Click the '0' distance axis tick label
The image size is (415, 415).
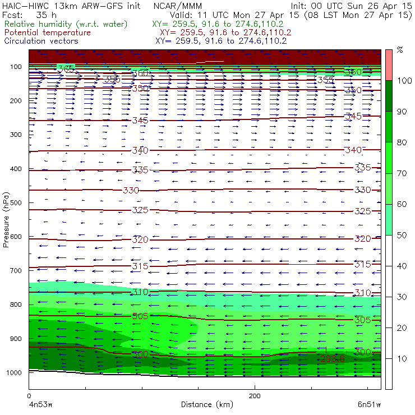click(29, 396)
